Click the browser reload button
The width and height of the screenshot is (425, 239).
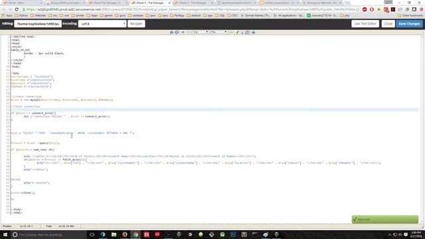(x=17, y=9)
